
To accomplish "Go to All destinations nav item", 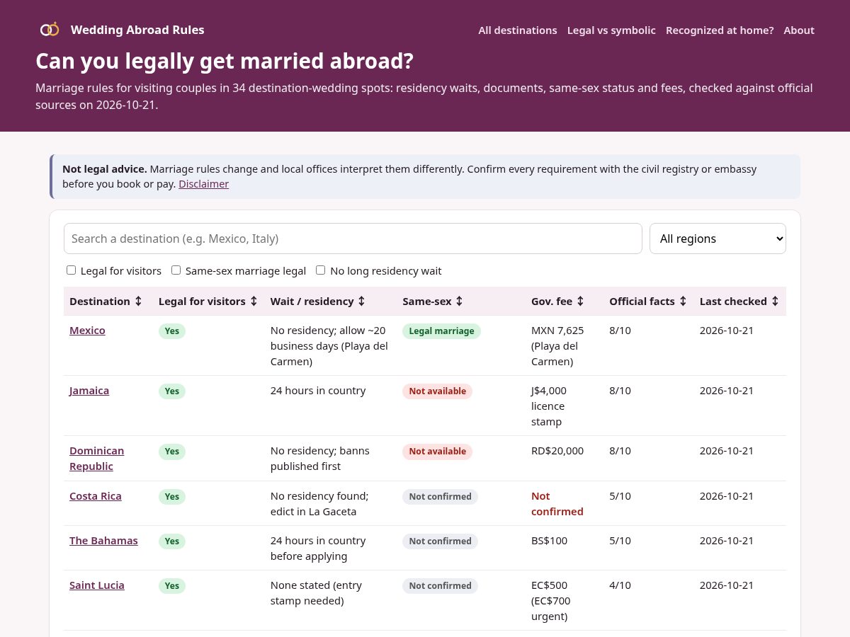I will 518,30.
